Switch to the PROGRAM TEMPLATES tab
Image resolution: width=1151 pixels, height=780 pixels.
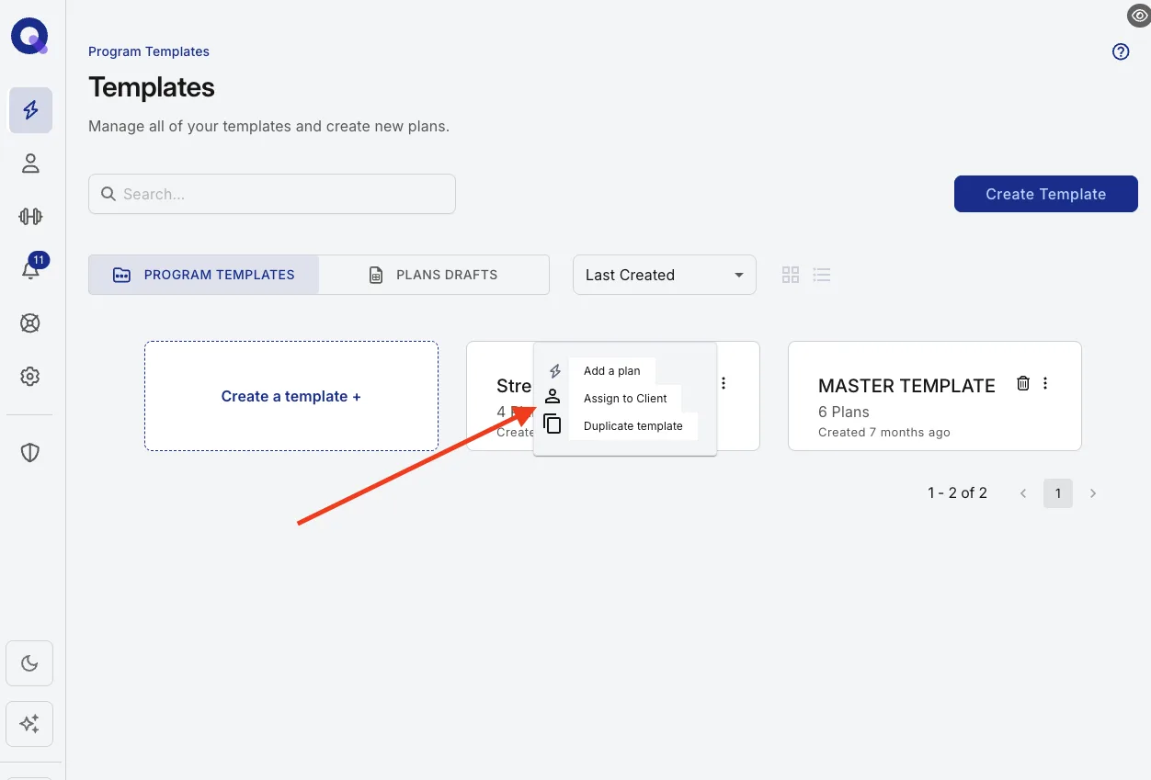click(x=204, y=275)
